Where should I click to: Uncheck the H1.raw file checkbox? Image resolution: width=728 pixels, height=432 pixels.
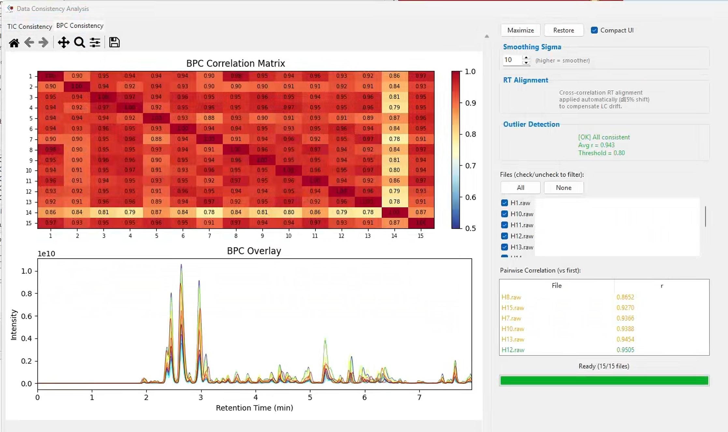504,203
